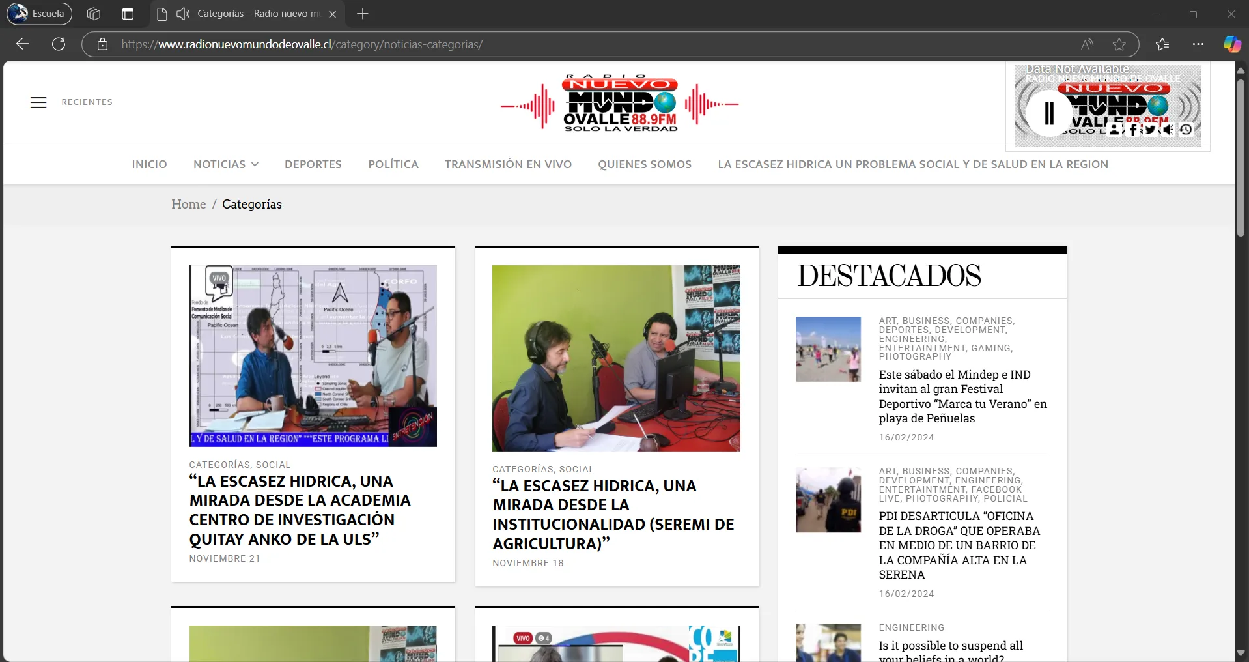The image size is (1249, 662).
Task: Open the QUIENES SOMOS page
Action: [x=645, y=164]
